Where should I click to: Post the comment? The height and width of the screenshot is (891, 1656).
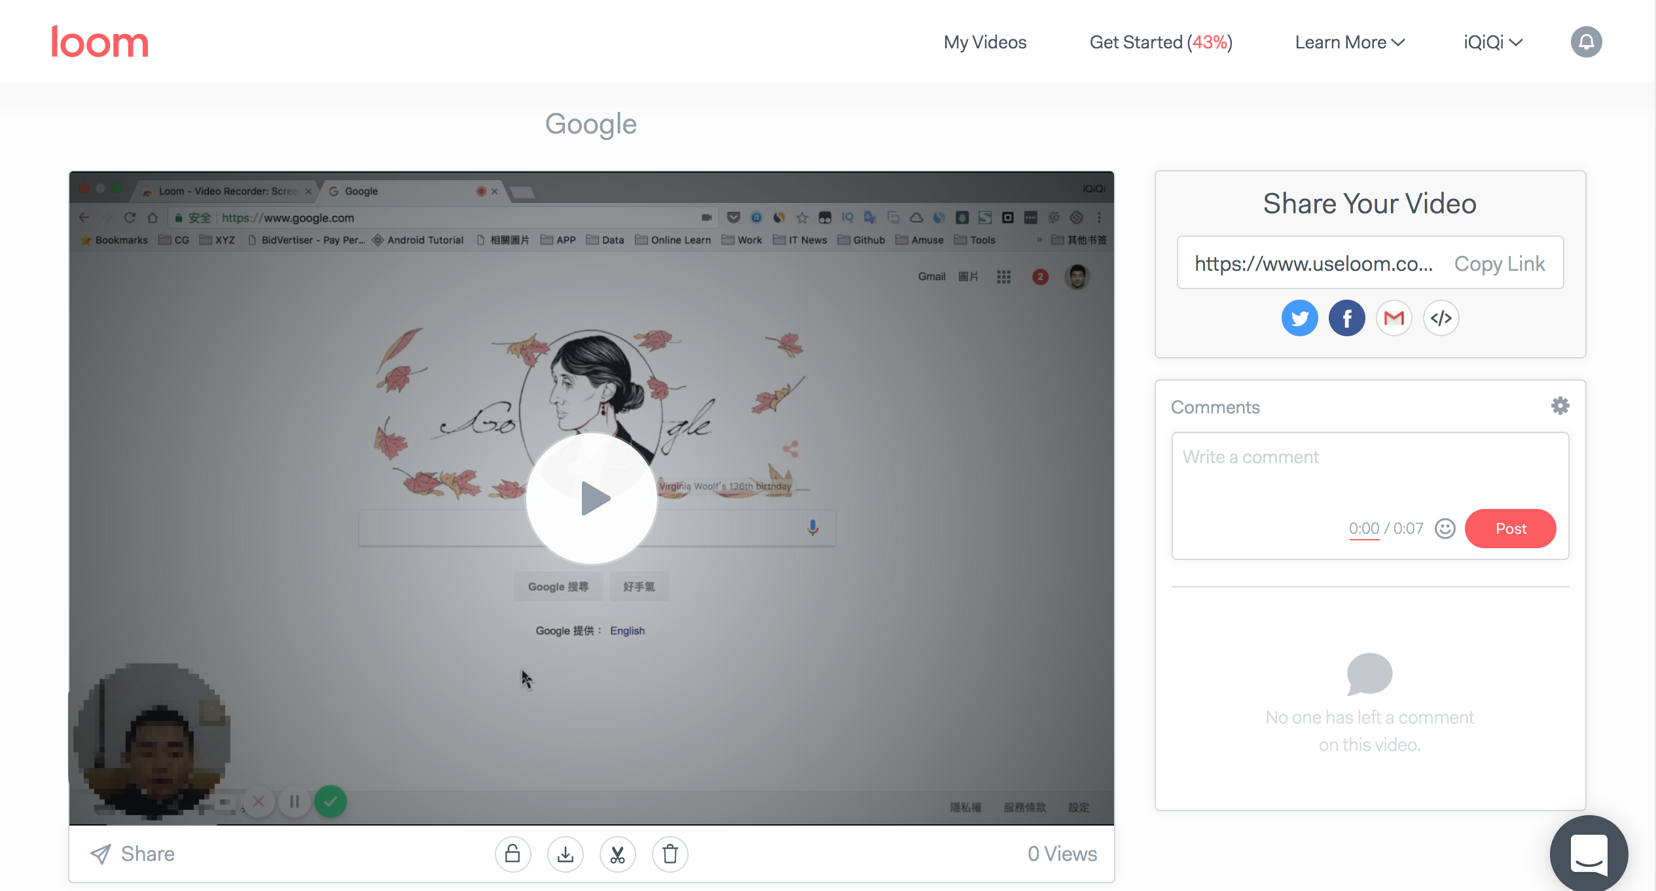coord(1510,529)
